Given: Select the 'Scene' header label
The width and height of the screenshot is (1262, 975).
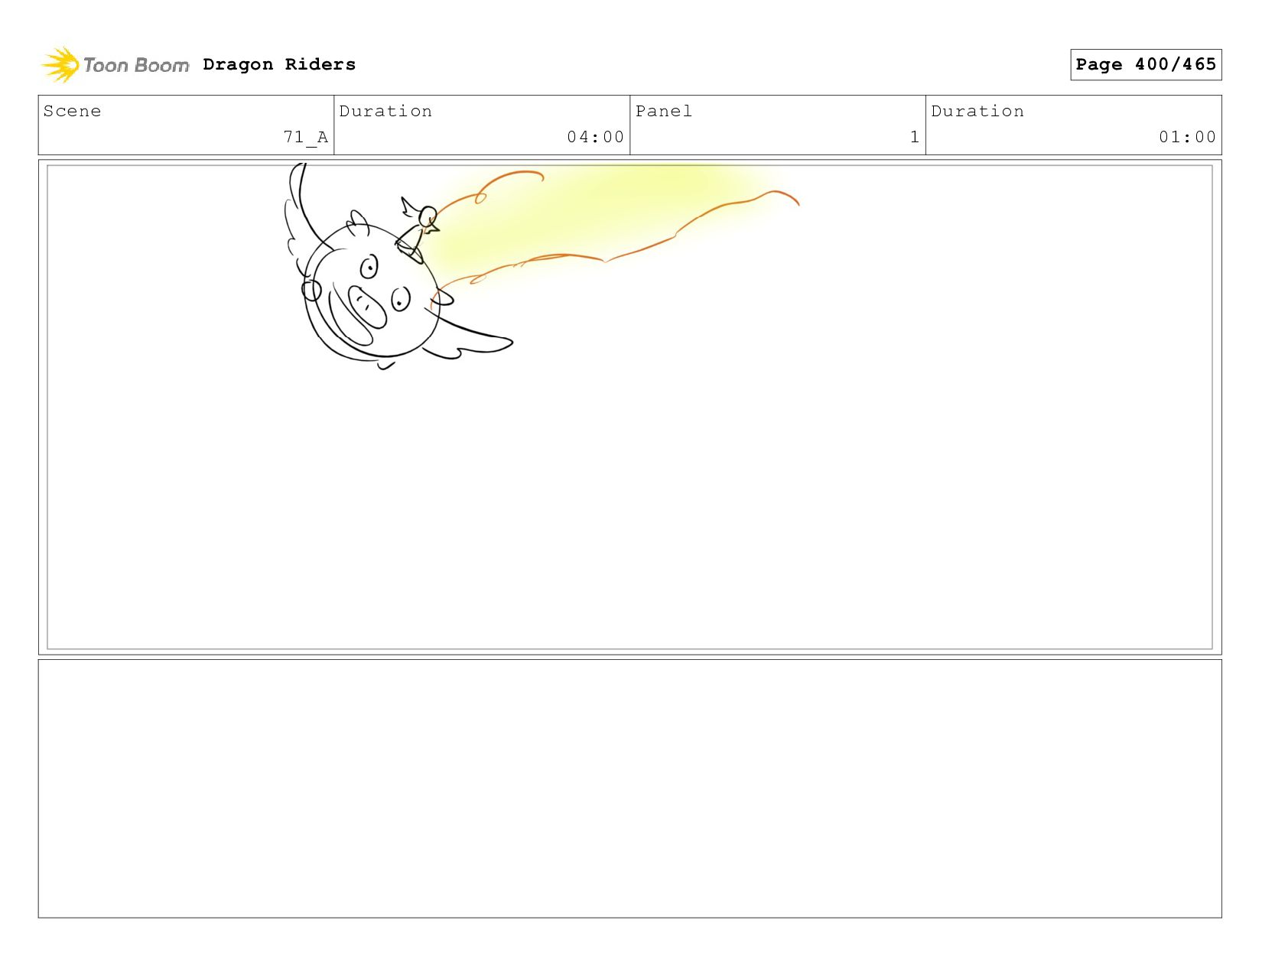Looking at the screenshot, I should click(72, 111).
